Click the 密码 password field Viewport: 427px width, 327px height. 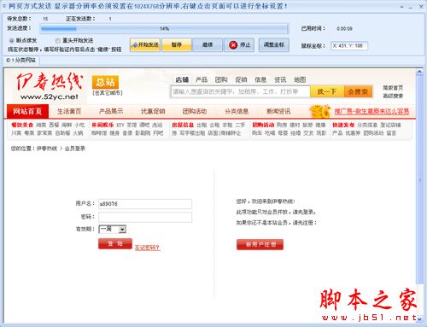pos(145,217)
